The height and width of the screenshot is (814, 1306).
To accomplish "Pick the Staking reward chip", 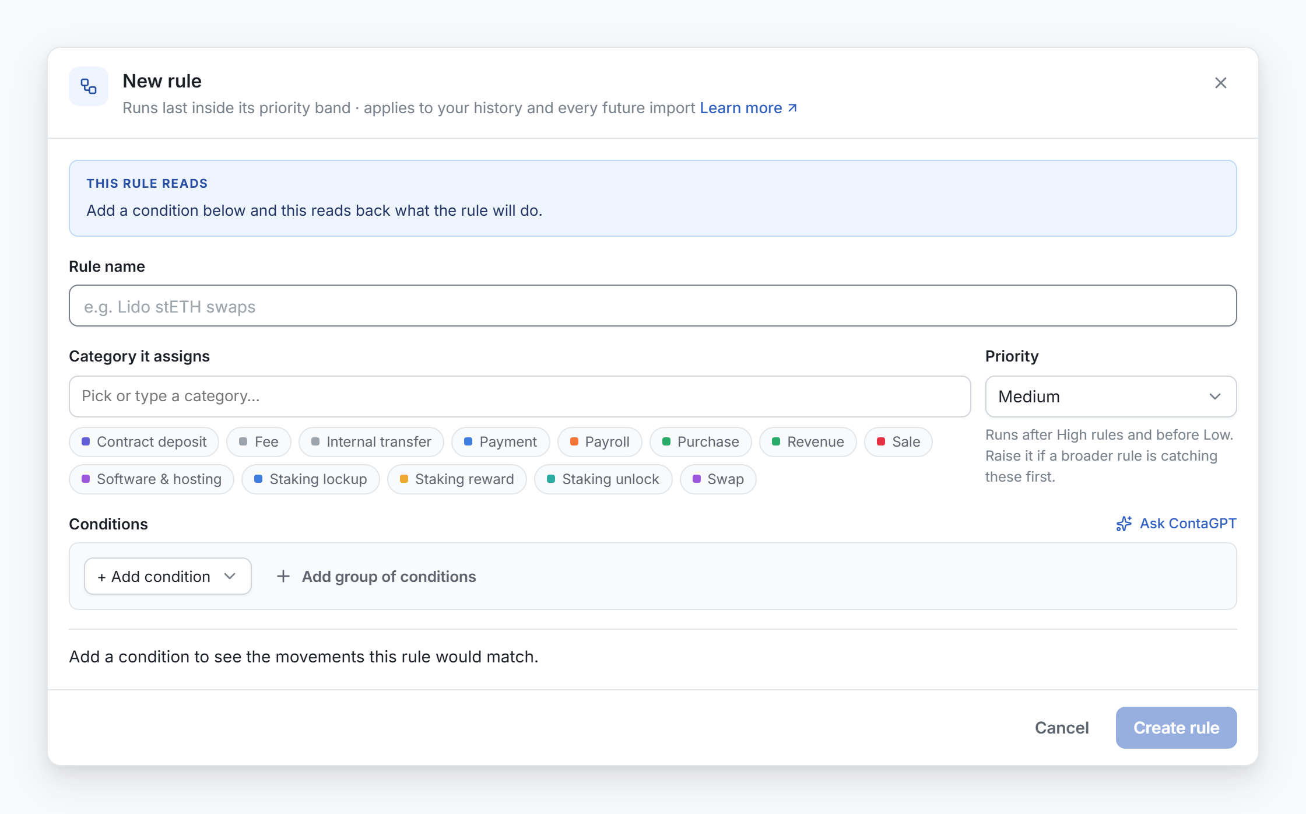I will [x=457, y=479].
